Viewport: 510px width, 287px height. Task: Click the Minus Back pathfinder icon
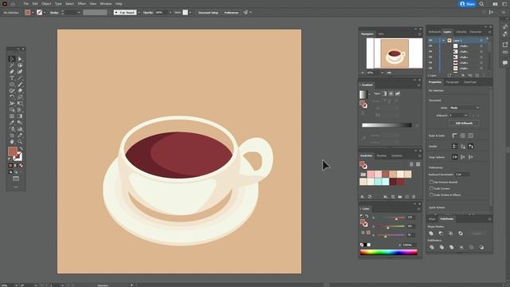[x=481, y=247]
